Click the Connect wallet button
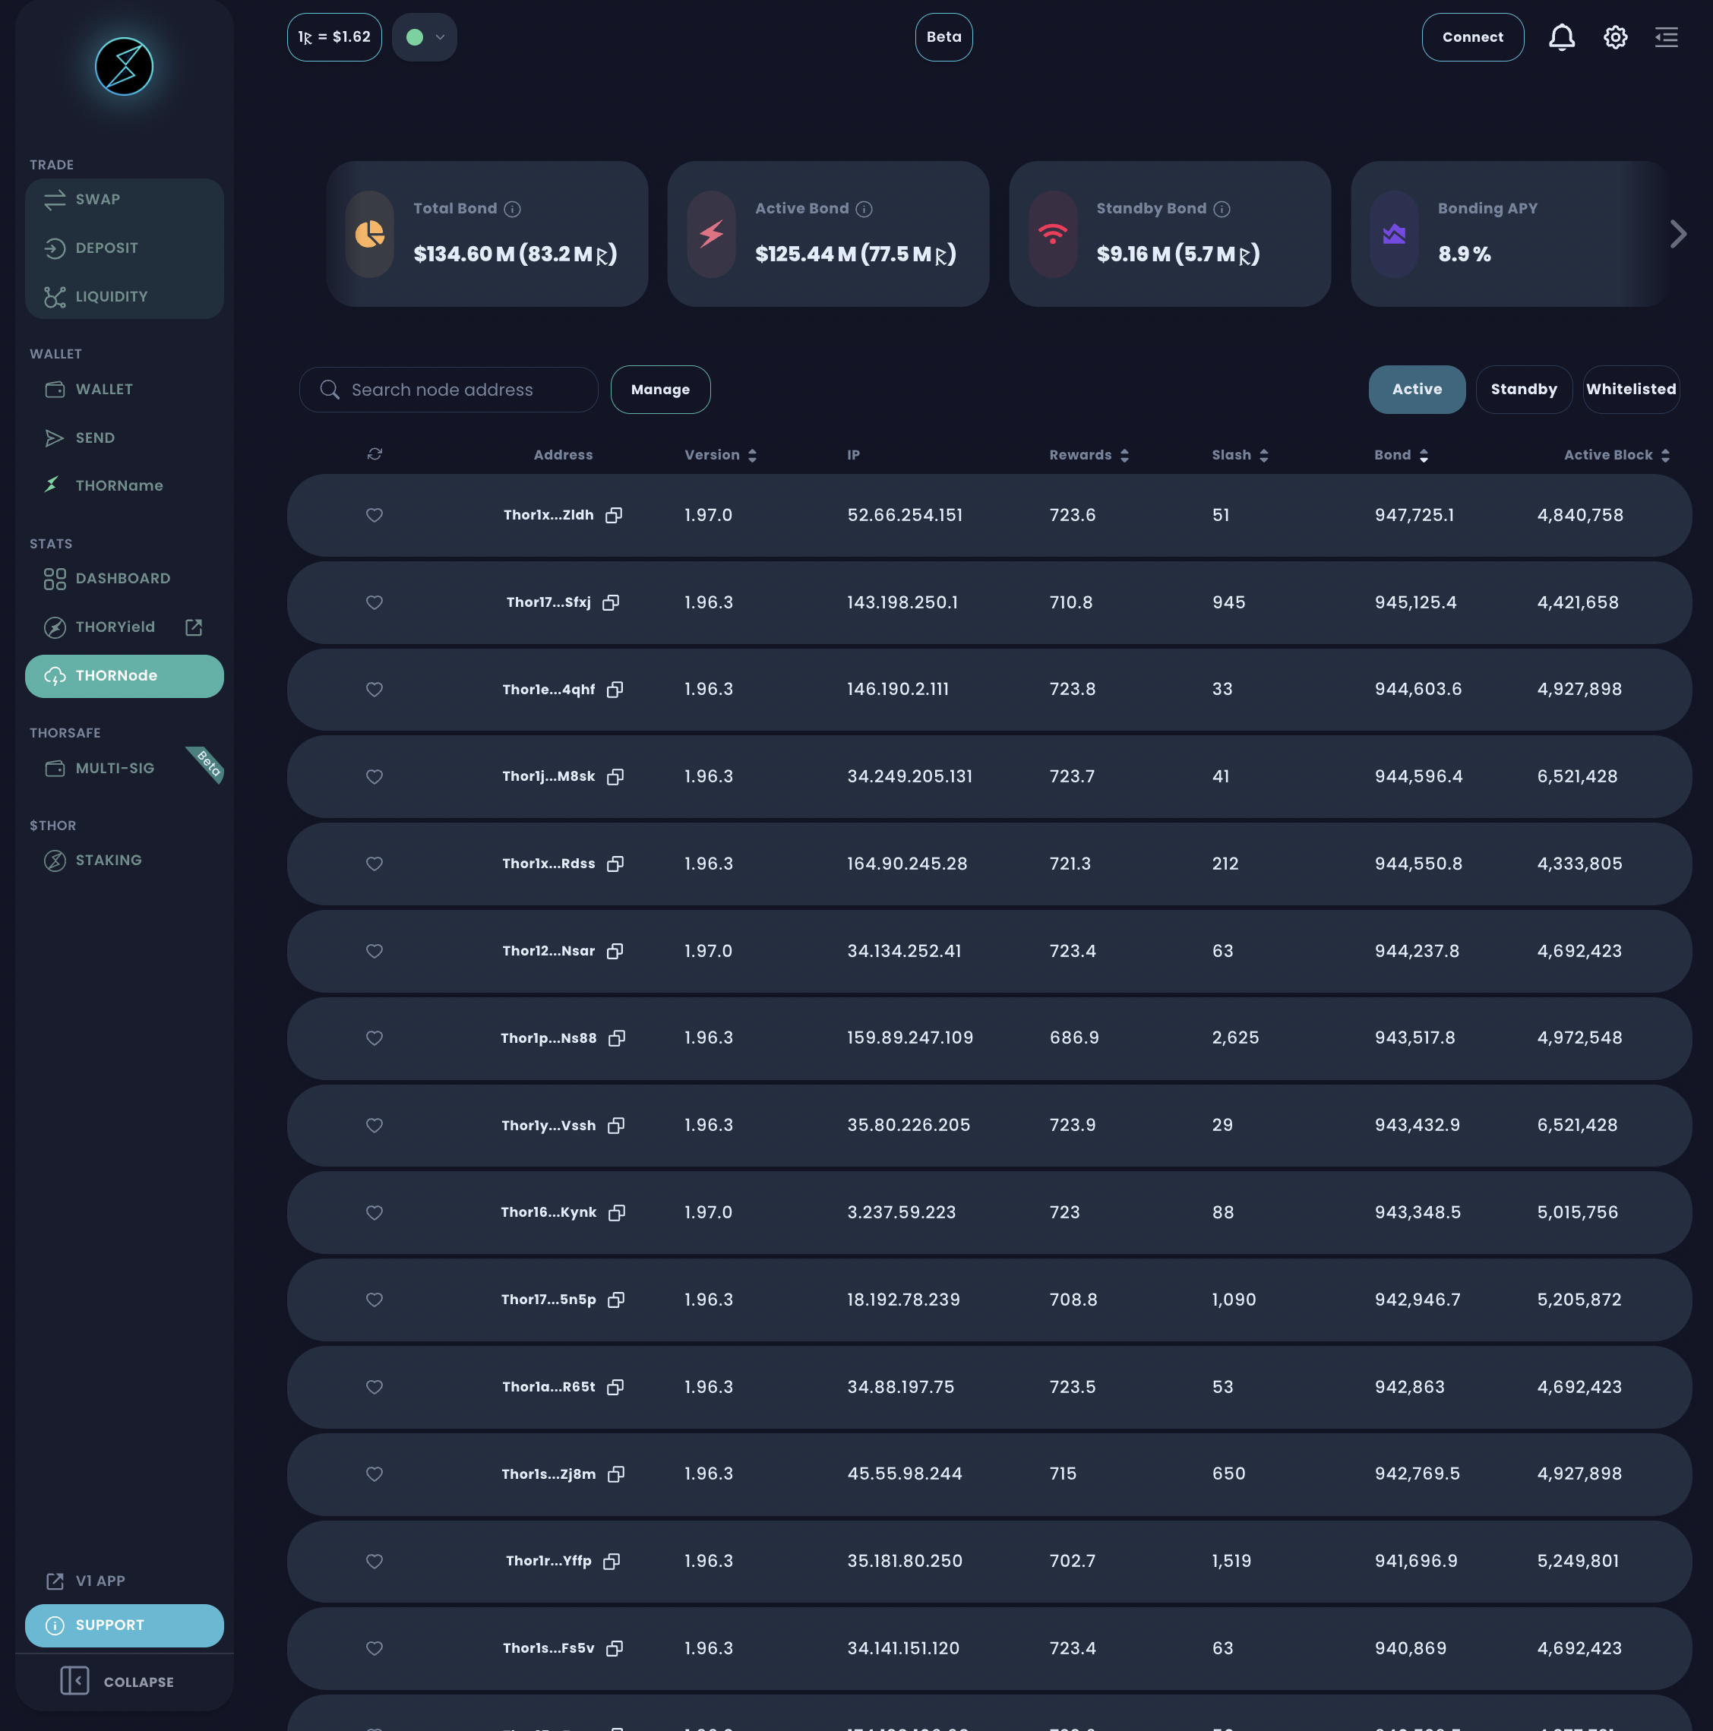Image resolution: width=1713 pixels, height=1731 pixels. (1472, 36)
